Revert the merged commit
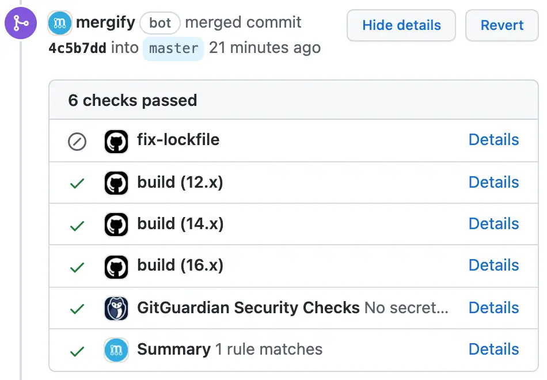The image size is (547, 380). point(502,25)
